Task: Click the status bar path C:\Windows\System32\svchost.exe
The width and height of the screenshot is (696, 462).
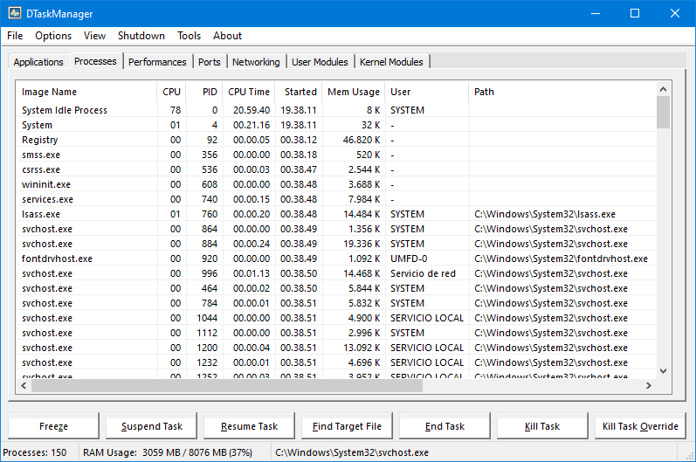Action: point(352,452)
